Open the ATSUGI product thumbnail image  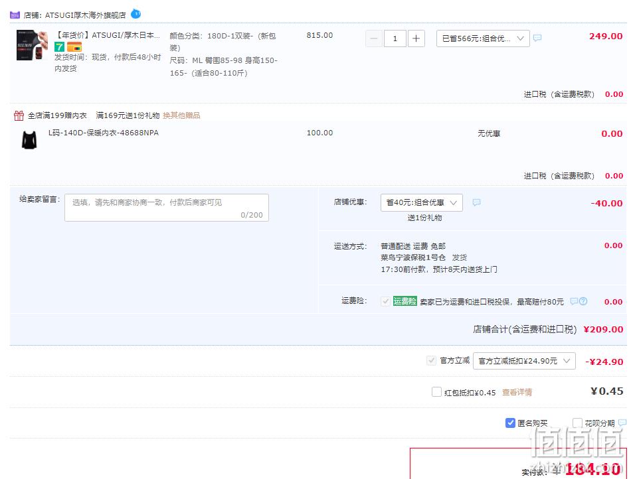tap(32, 45)
